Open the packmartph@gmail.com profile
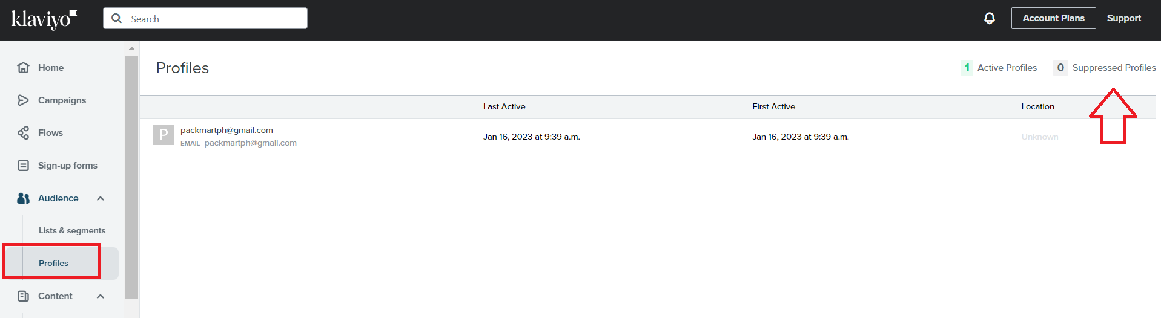Image resolution: width=1161 pixels, height=318 pixels. coord(227,130)
